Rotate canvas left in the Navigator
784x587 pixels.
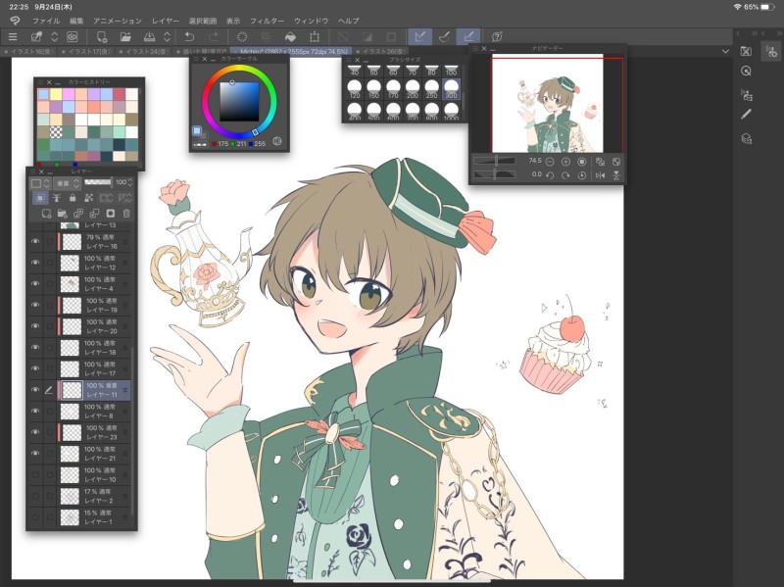pyautogui.click(x=550, y=175)
